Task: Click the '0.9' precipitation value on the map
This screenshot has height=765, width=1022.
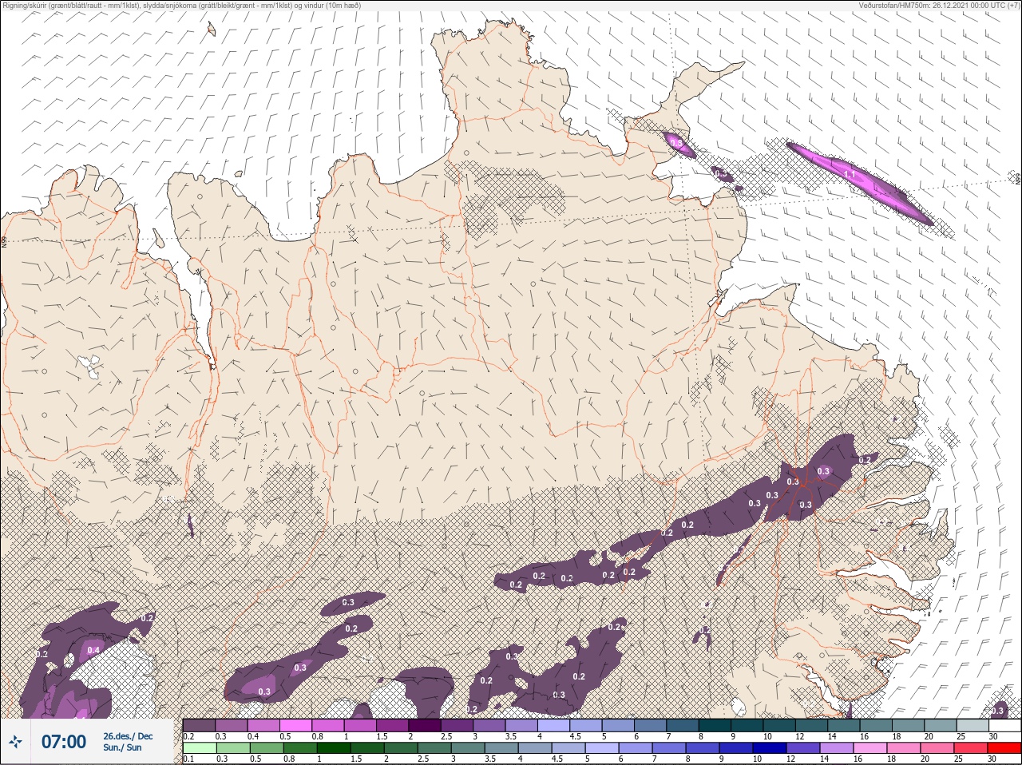Action: point(676,144)
